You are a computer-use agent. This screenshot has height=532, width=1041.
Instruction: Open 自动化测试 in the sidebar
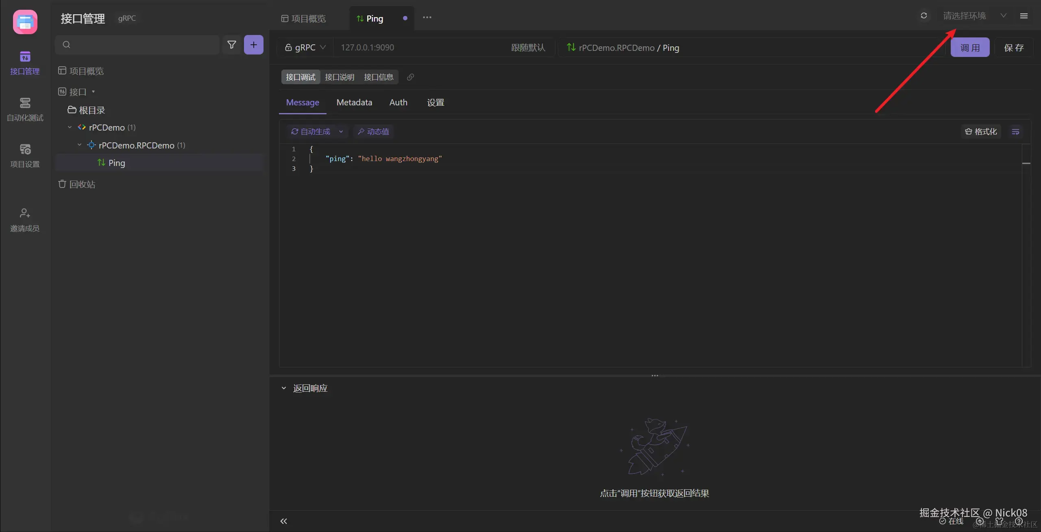[x=25, y=109]
